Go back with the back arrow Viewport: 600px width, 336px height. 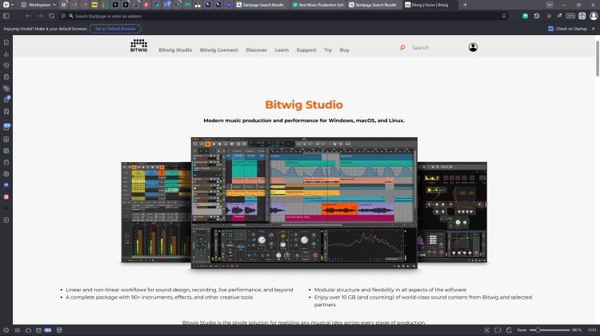click(28, 16)
